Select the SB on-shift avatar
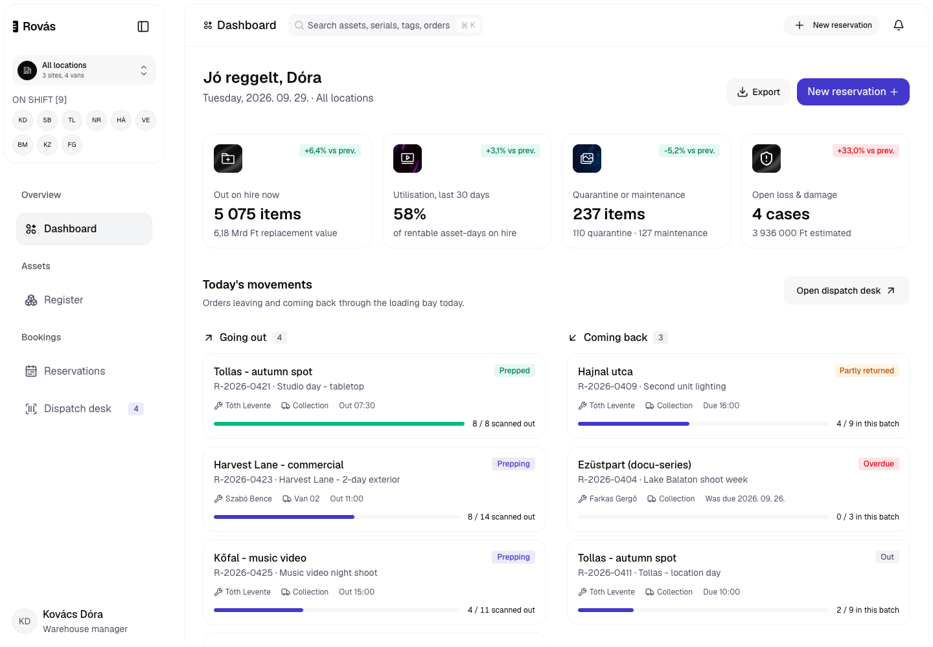Viewport: 933px width, 647px height. [47, 120]
